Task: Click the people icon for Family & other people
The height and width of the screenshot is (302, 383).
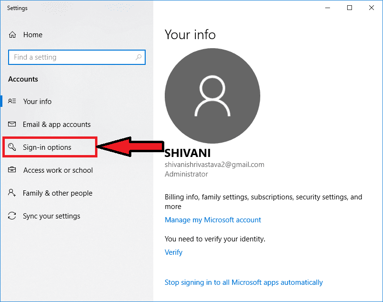Action: [x=12, y=193]
